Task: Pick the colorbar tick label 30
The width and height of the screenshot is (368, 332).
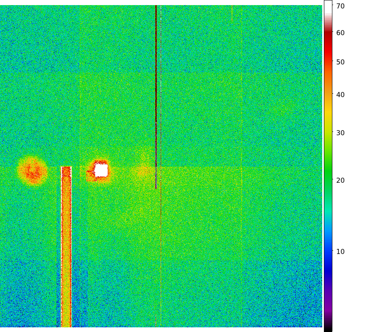Action: (340, 133)
